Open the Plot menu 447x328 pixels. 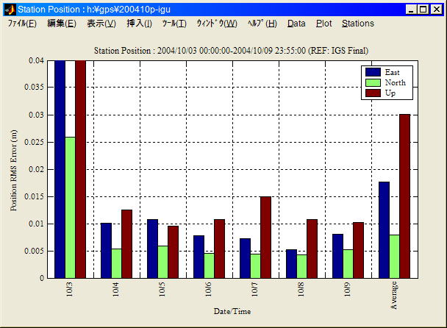point(323,24)
